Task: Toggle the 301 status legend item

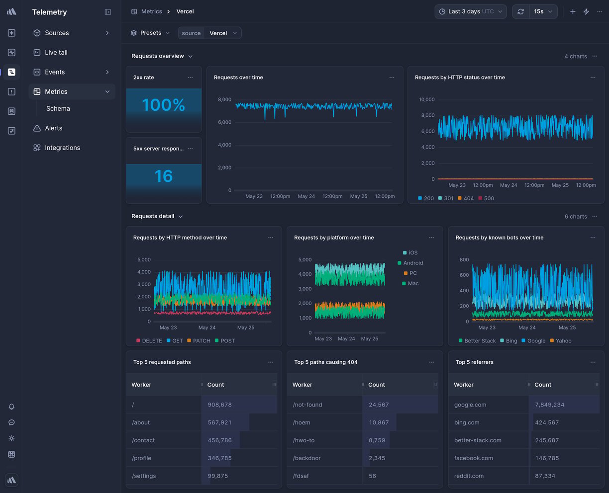Action: [x=446, y=198]
